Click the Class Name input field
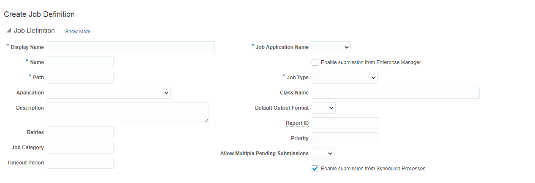The image size is (535, 183). tap(395, 93)
